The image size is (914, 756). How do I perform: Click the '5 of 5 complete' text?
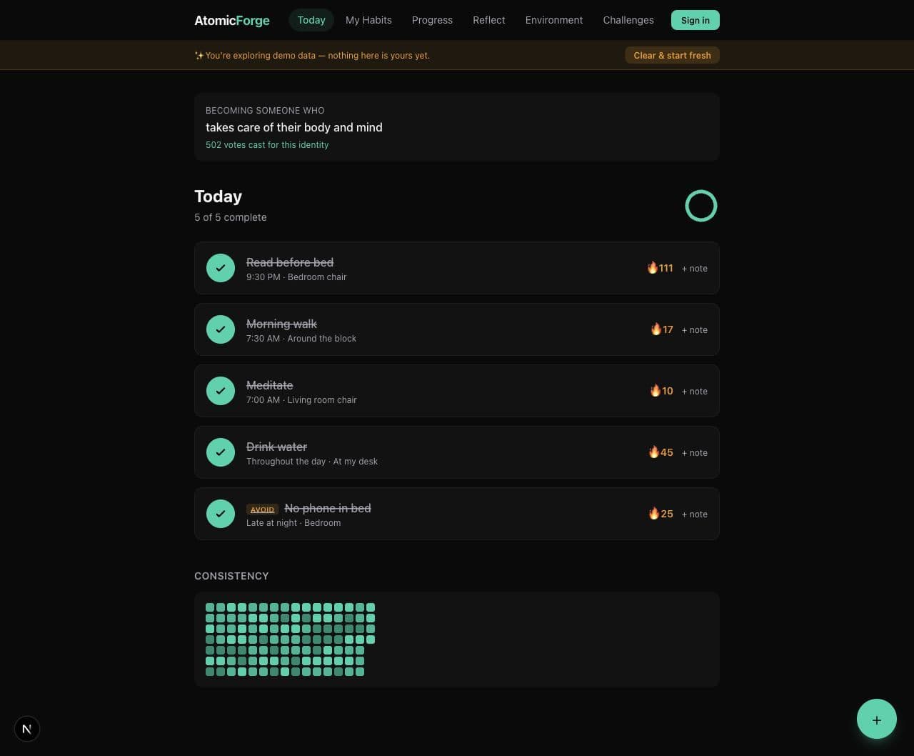click(231, 217)
